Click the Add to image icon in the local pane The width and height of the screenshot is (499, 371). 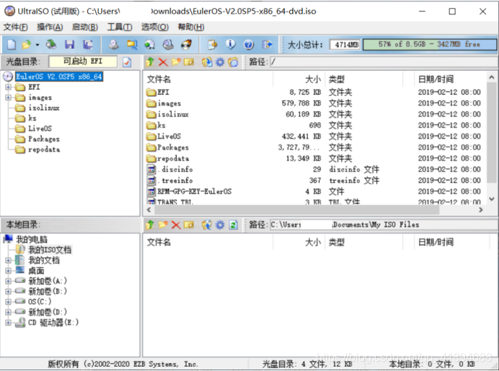(207, 224)
